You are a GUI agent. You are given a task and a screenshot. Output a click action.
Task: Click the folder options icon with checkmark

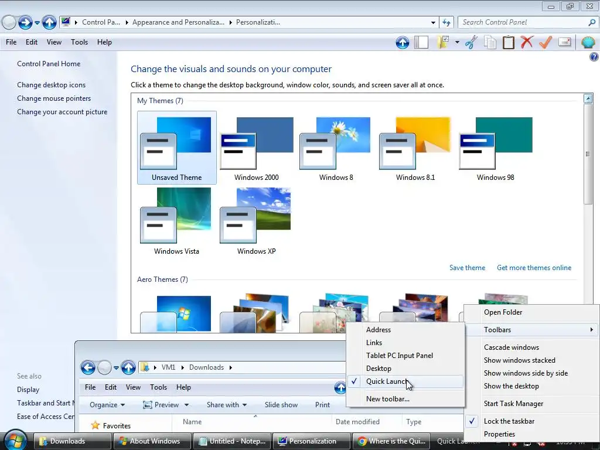coord(444,42)
